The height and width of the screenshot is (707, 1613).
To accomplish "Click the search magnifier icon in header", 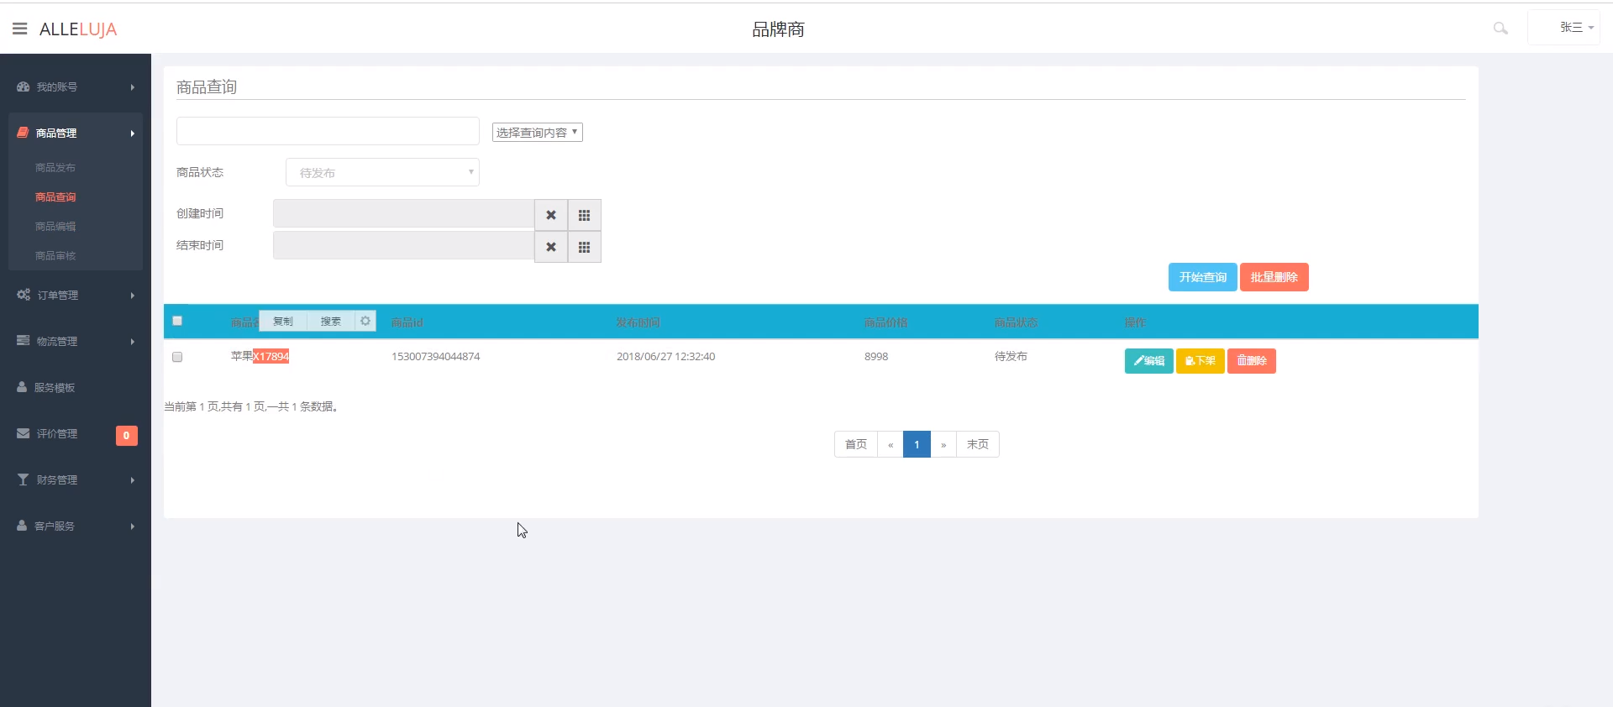I will (x=1500, y=29).
